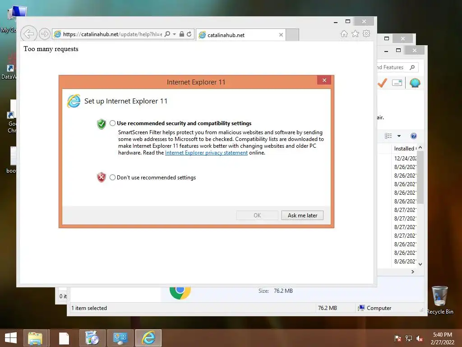
Task: Open the Windows Start button
Action: click(x=11, y=338)
